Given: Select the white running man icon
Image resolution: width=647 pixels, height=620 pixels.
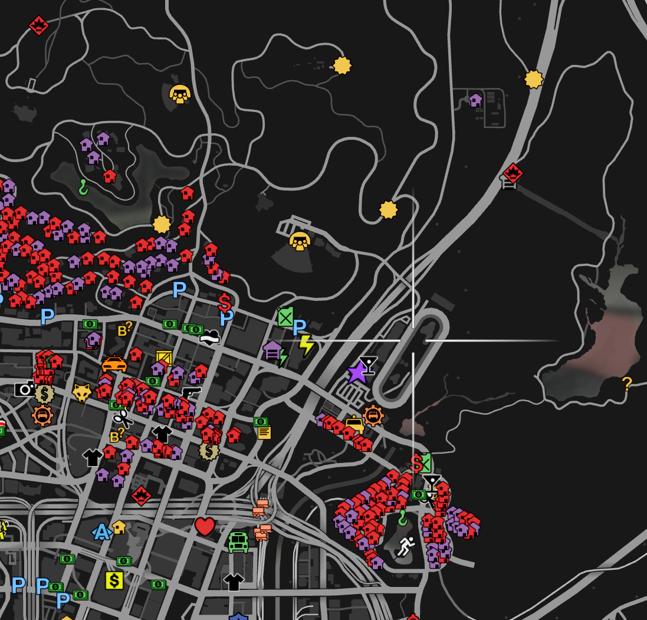Looking at the screenshot, I should tap(406, 547).
